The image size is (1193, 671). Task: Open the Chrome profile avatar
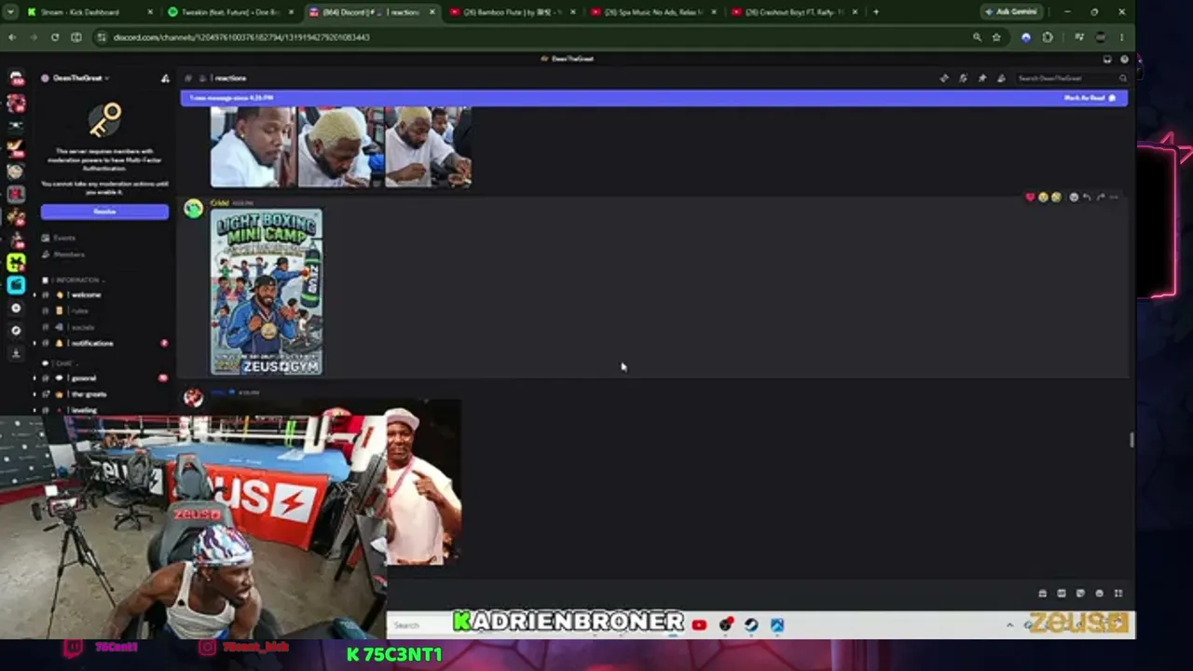click(1101, 37)
